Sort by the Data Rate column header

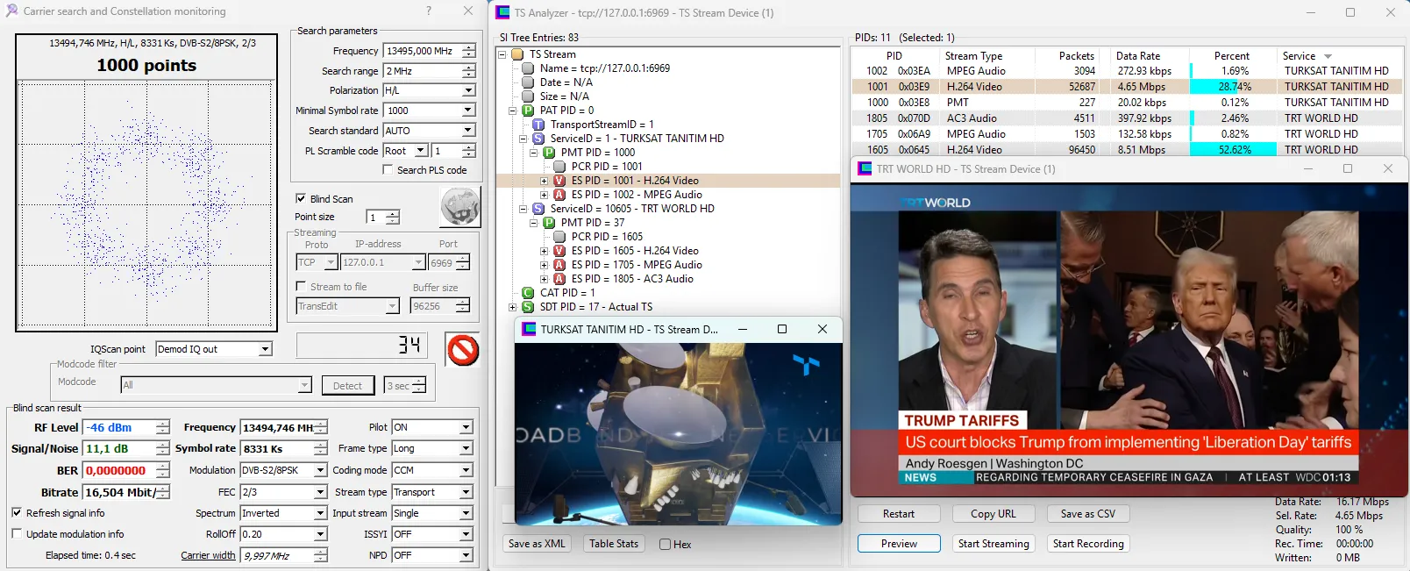click(x=1137, y=56)
